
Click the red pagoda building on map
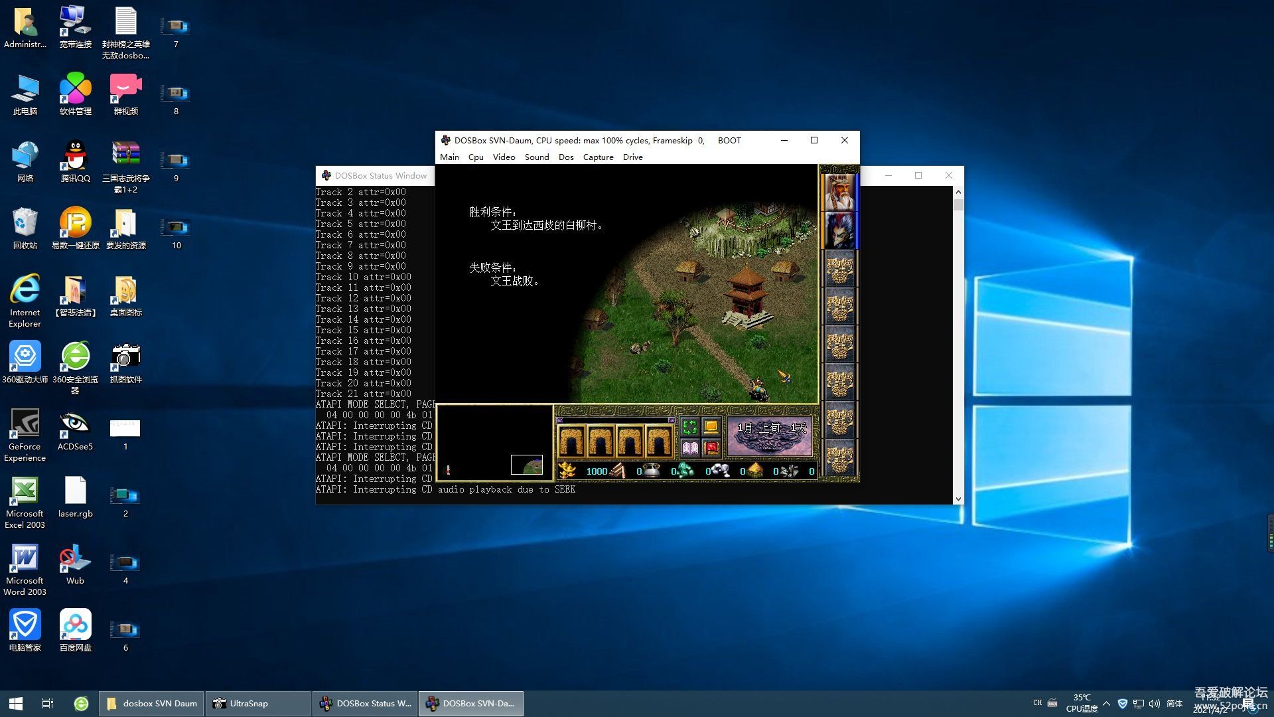click(x=747, y=294)
